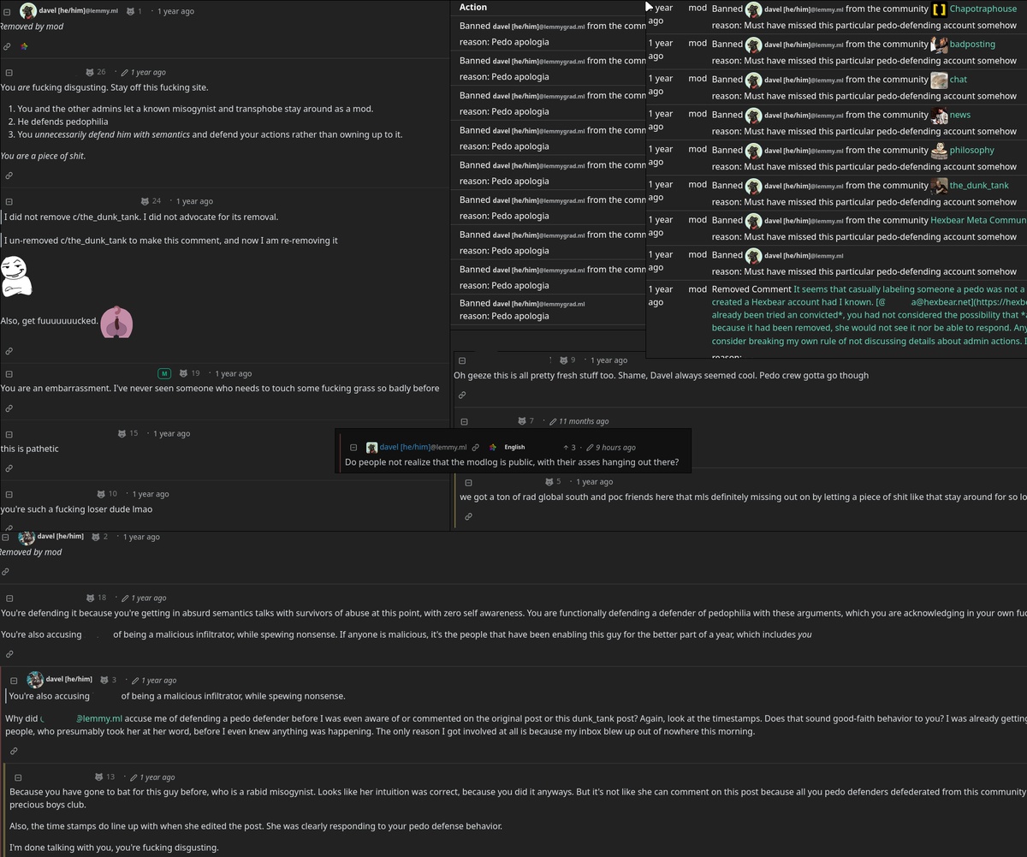Click the green M moderator badge
Viewport: 1027px width, 857px height.
pyautogui.click(x=164, y=373)
